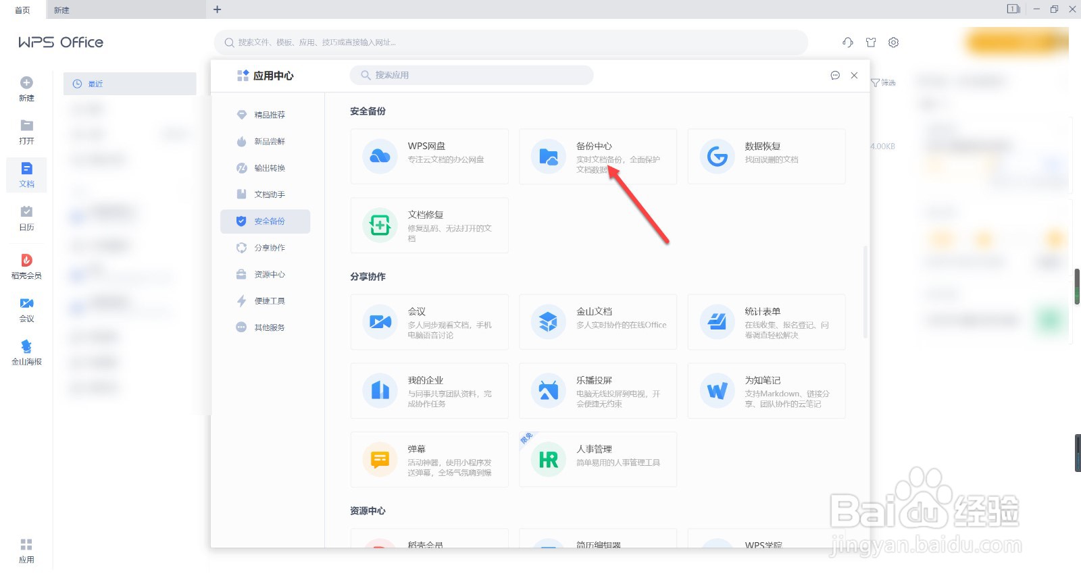
Task: Click 最近 recent item in file list
Action: click(130, 84)
